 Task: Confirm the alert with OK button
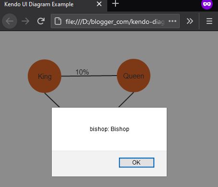pyautogui.click(x=137, y=163)
